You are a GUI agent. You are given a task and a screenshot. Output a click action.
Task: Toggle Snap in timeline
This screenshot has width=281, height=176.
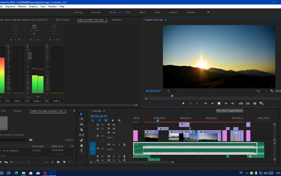(x=99, y=121)
